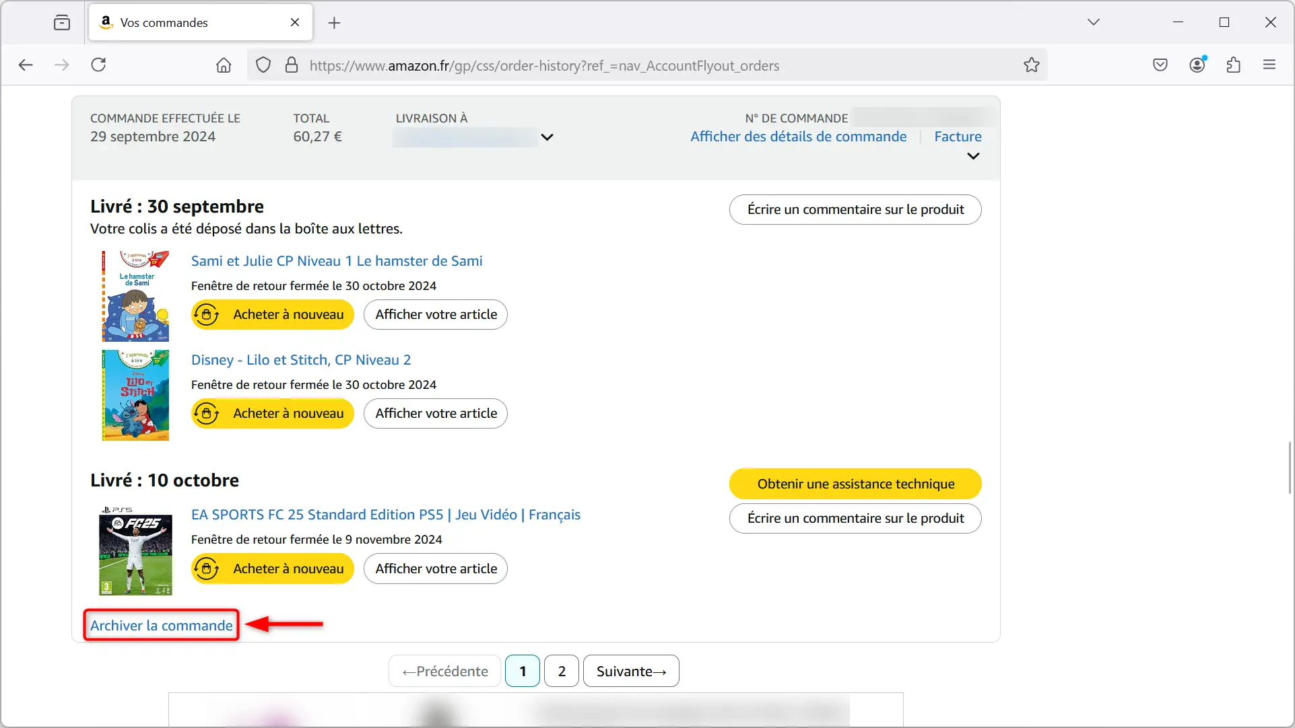The height and width of the screenshot is (728, 1295).
Task: Click the Précédente pagination button
Action: coord(444,671)
